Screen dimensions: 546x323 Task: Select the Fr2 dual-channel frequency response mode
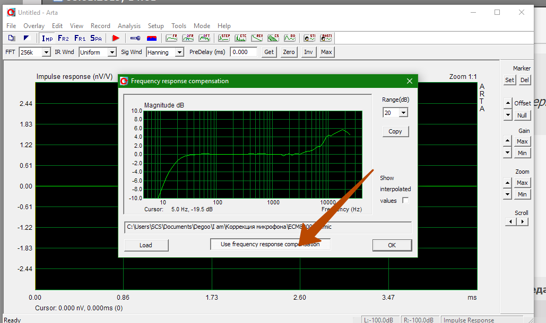click(x=63, y=38)
